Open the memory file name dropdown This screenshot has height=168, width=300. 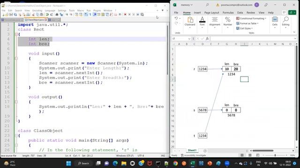coord(187,5)
